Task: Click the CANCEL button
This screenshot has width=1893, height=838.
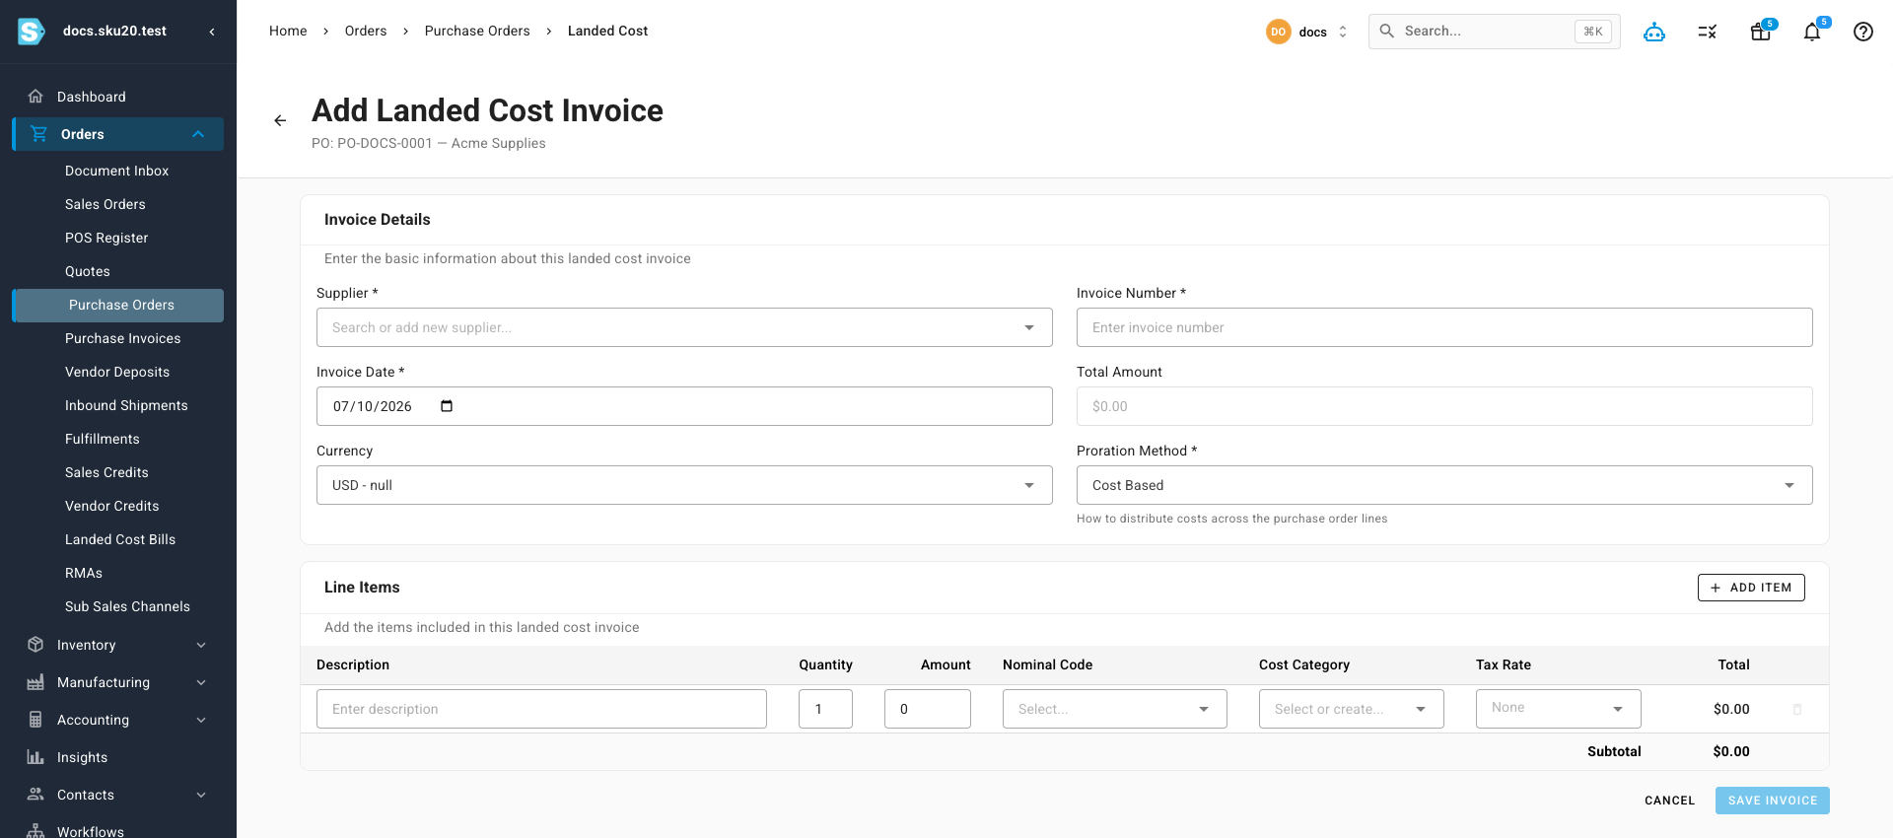Action: click(1669, 801)
